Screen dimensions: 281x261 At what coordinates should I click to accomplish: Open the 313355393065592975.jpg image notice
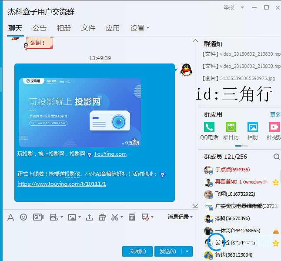[x=239, y=78]
